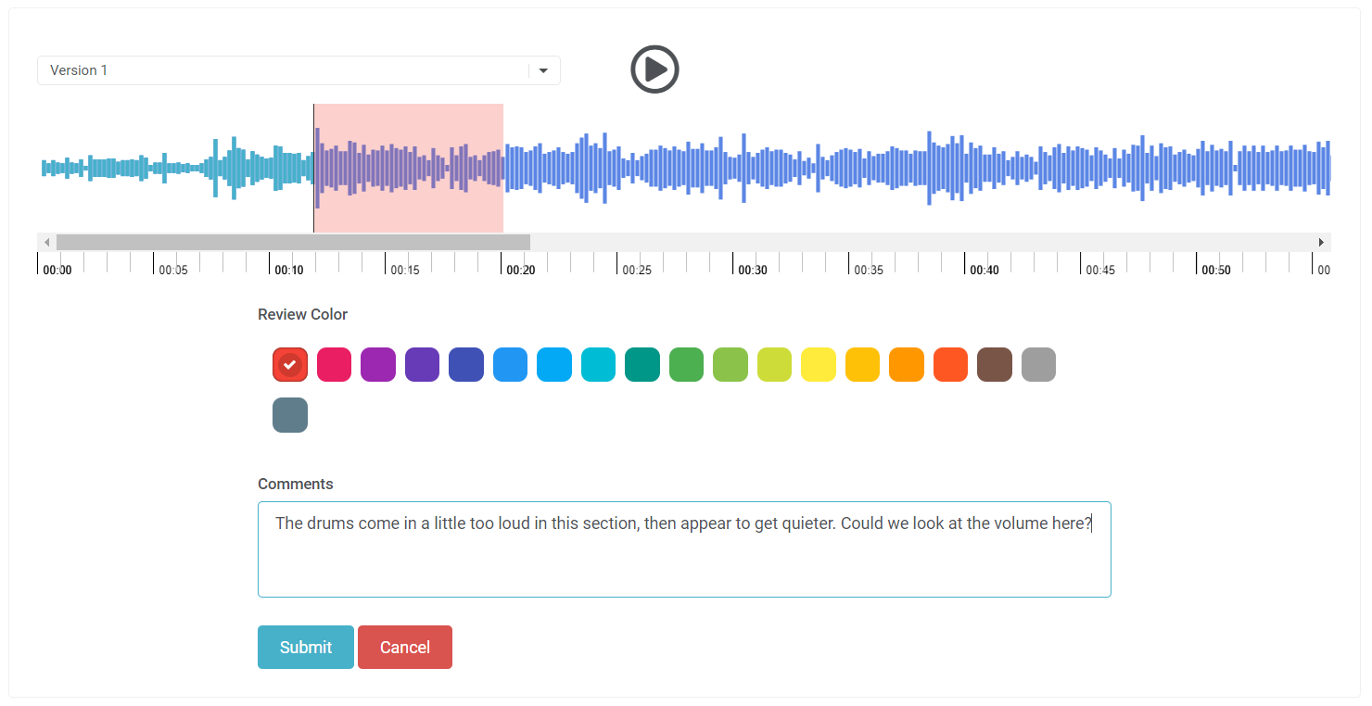Choose the teal color swatch
1372x706 pixels.
642,365
